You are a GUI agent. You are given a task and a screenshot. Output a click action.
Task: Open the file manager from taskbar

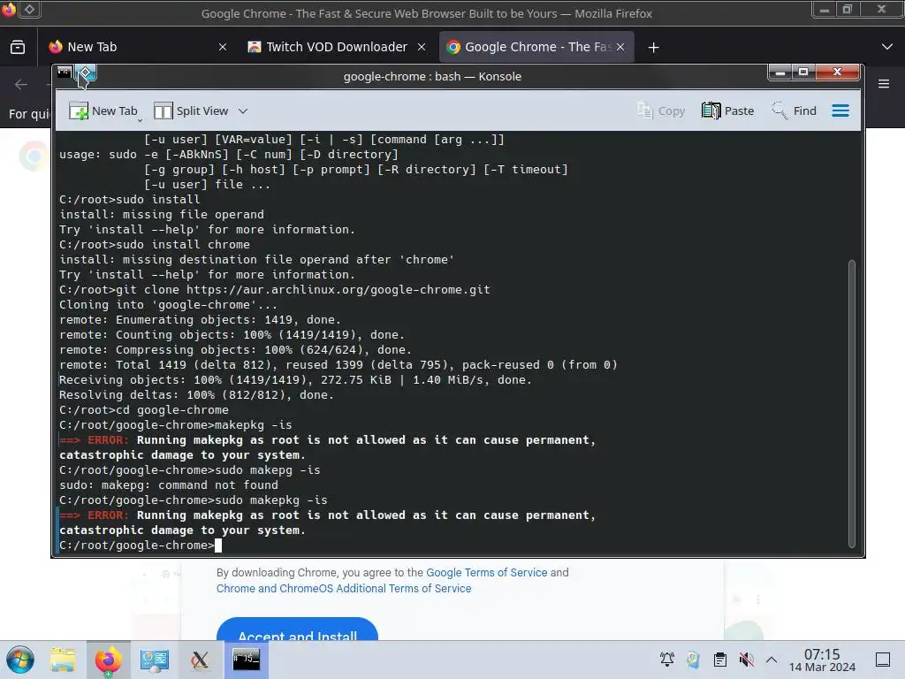click(63, 660)
